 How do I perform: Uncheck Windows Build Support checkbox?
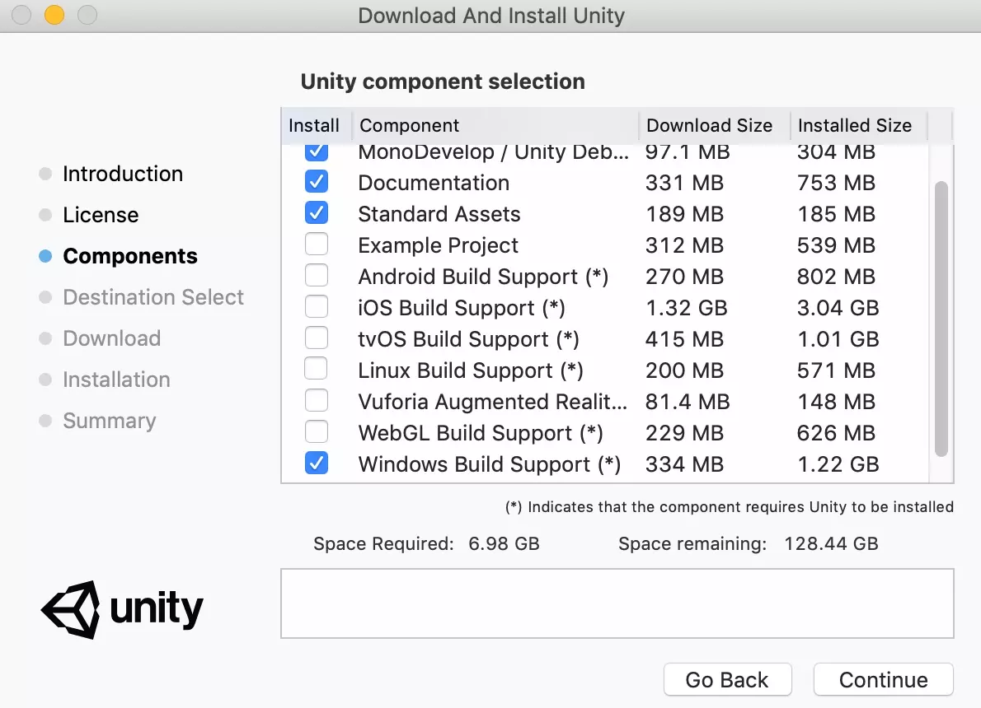coord(317,463)
